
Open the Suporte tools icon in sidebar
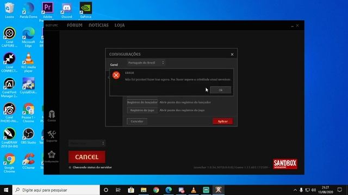click(52, 136)
